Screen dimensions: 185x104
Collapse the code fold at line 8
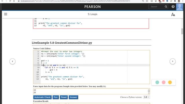click(40, 68)
